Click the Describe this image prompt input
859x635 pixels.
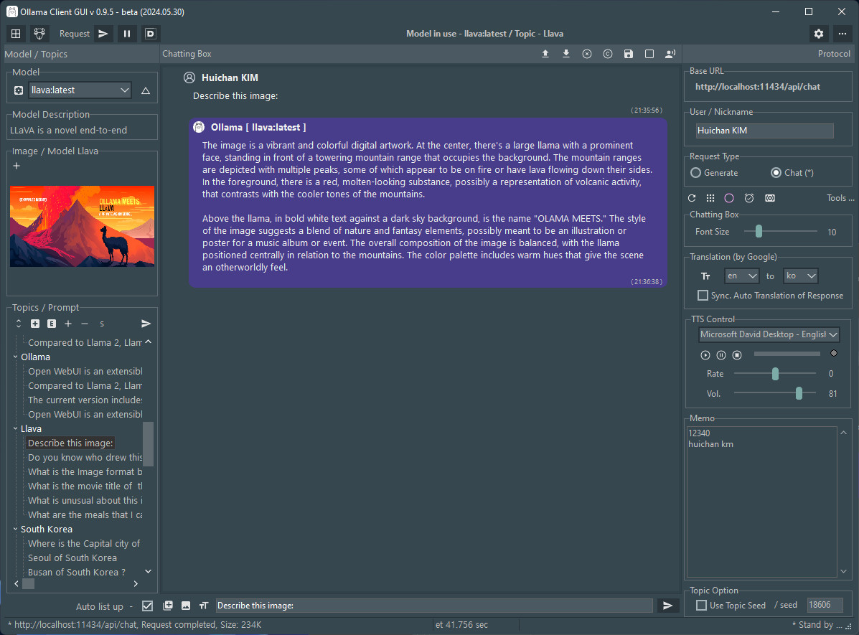[434, 606]
